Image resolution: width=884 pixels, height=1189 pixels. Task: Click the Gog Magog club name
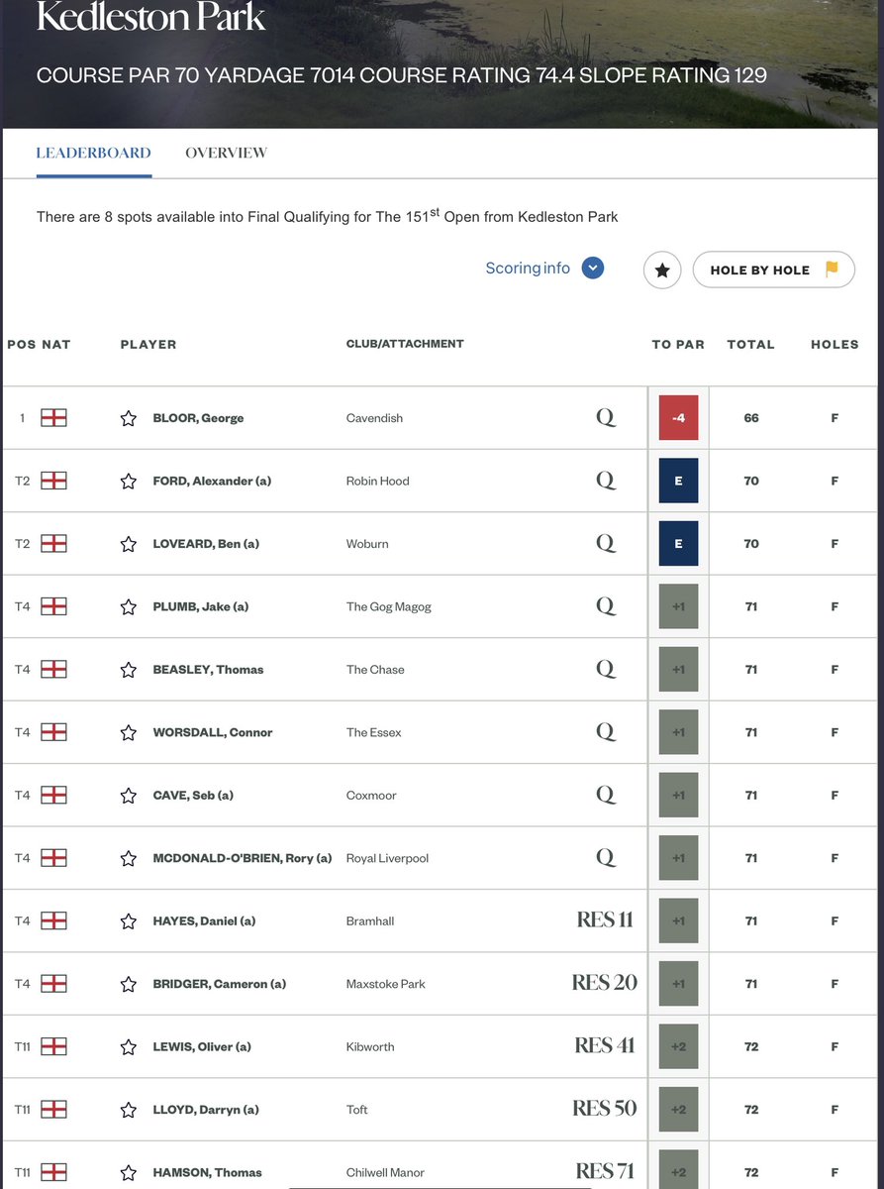tap(388, 606)
